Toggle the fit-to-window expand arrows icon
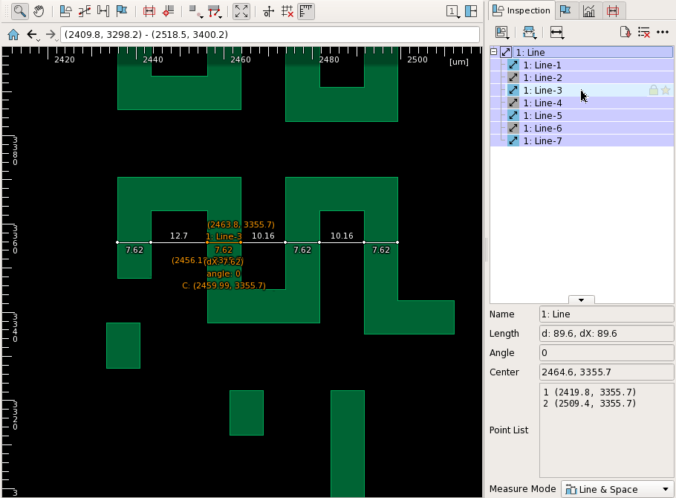The width and height of the screenshot is (676, 498). (241, 11)
